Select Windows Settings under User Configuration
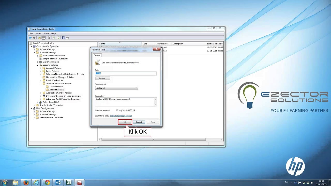This screenshot has height=186, width=331. 48,114
